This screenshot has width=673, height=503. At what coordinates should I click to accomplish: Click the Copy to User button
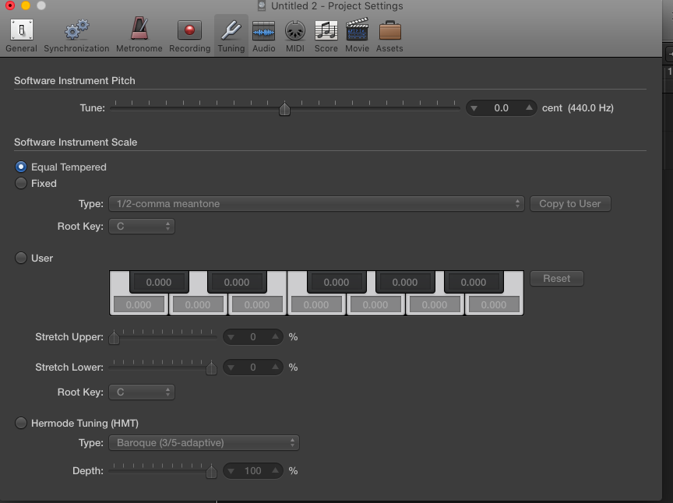[x=570, y=204]
